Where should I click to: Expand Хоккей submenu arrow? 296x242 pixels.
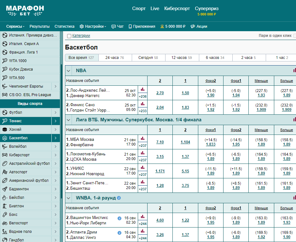[56, 130]
